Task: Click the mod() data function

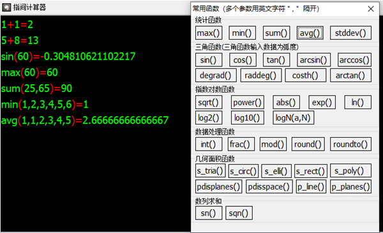Action: [273, 144]
